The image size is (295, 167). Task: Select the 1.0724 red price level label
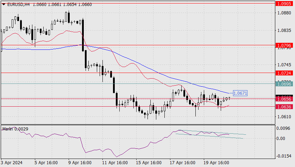(x=284, y=73)
